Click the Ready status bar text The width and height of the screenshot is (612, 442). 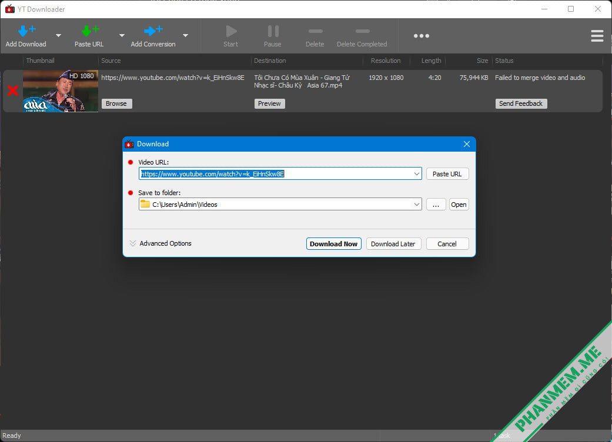click(x=12, y=436)
